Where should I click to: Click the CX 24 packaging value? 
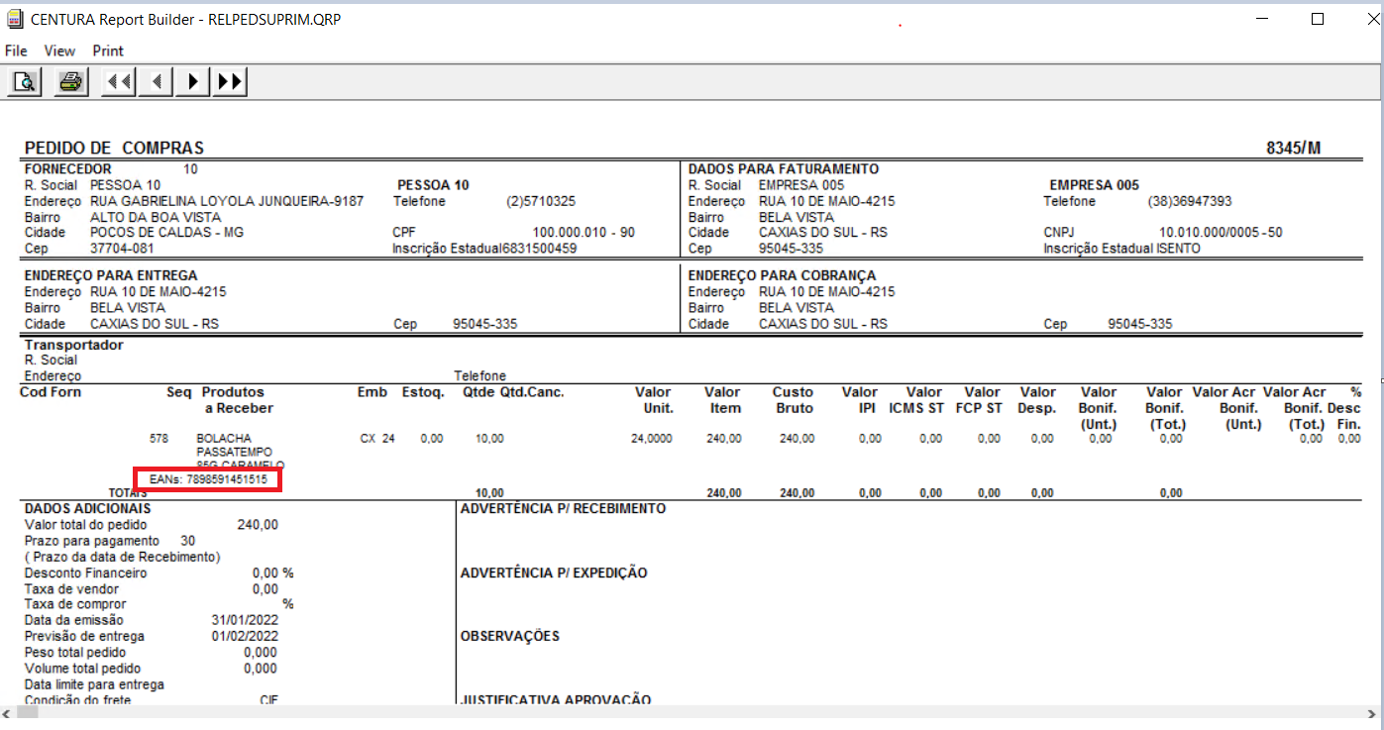click(x=376, y=438)
